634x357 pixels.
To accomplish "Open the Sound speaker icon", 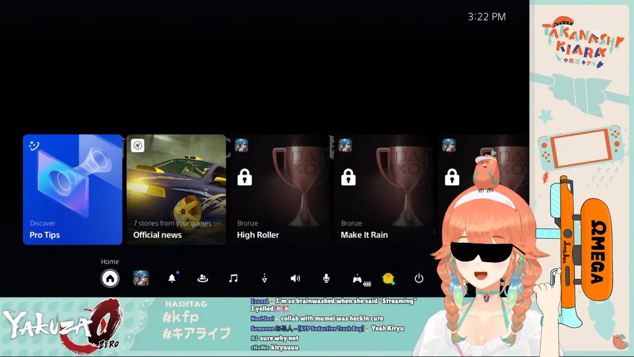I will (x=295, y=278).
